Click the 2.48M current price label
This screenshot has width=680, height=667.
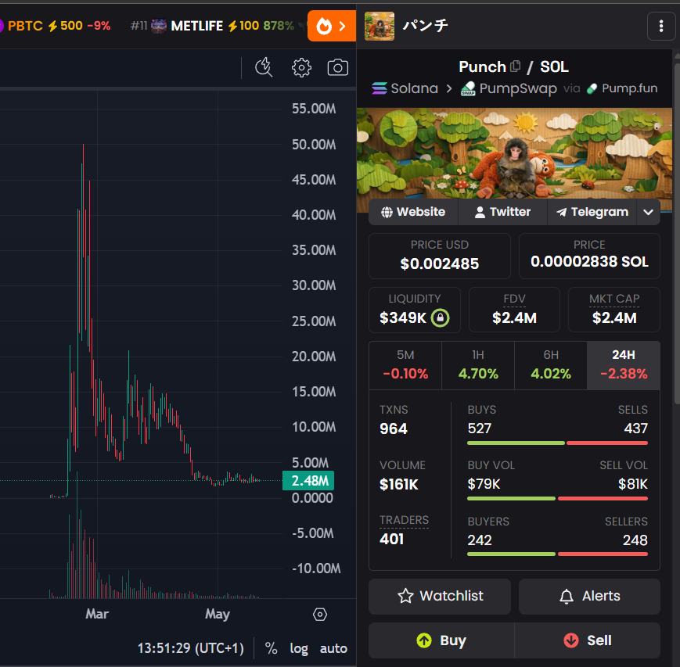click(308, 481)
